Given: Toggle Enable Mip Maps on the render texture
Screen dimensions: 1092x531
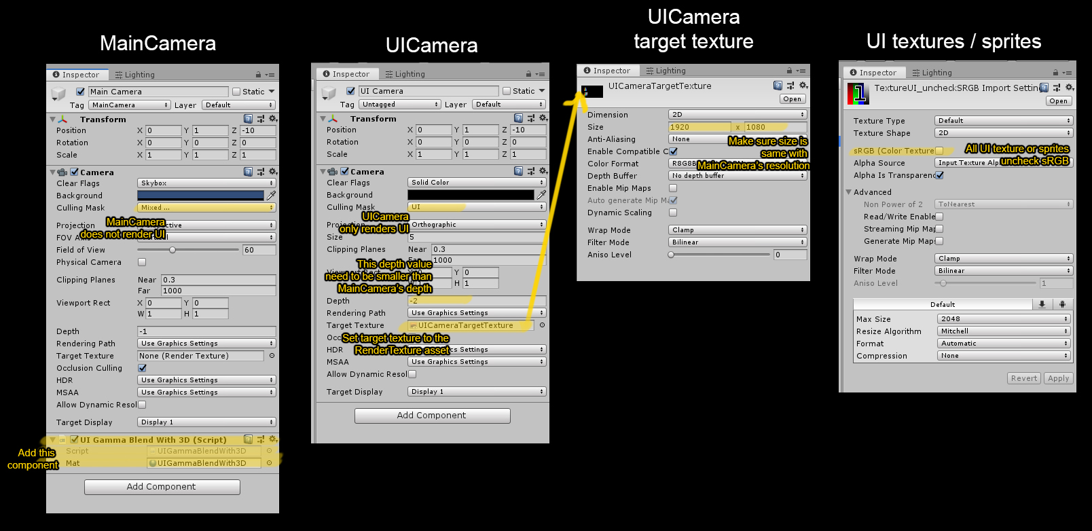Looking at the screenshot, I should click(x=673, y=188).
